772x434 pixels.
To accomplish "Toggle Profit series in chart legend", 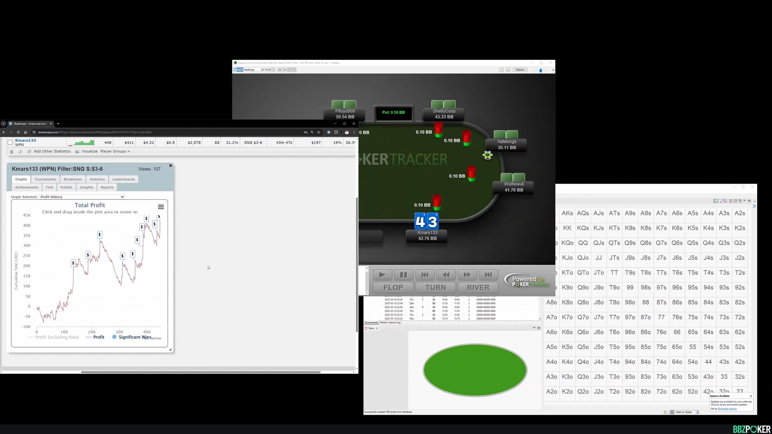I will (x=99, y=337).
